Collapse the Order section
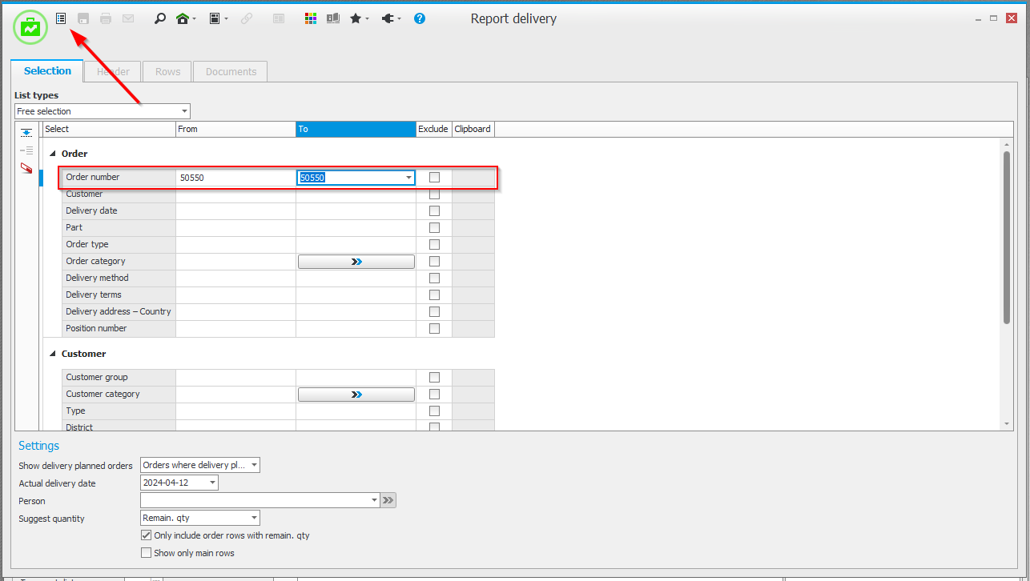Screen dimensions: 1030x581 [x=53, y=154]
